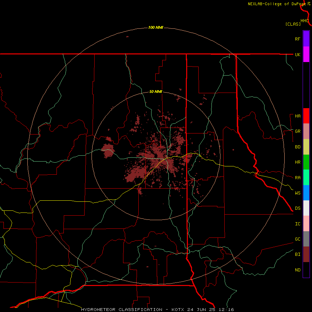This screenshot has width=312, height=312.
Task: Click the brown BI color swatch
Action: [x=306, y=254]
